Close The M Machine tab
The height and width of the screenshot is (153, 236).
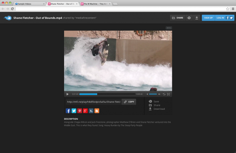(x=110, y=4)
